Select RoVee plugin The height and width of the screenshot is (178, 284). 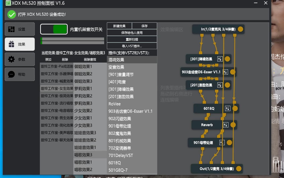coord(132,104)
